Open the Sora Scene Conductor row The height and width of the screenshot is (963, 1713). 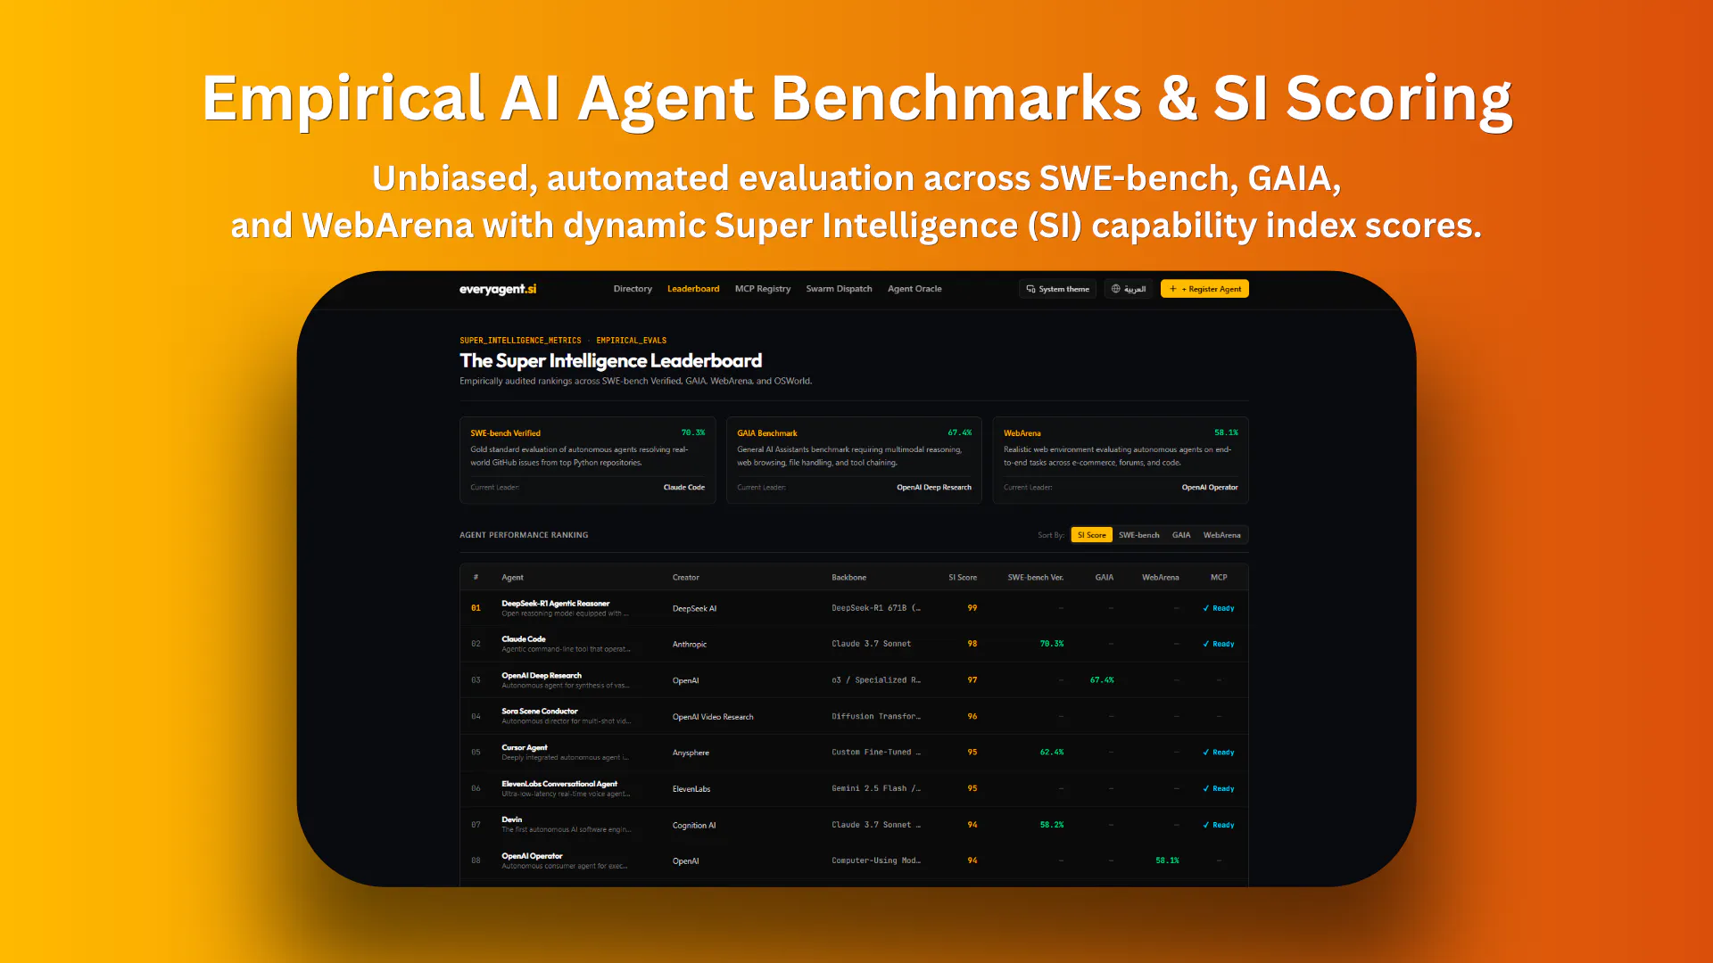point(854,716)
